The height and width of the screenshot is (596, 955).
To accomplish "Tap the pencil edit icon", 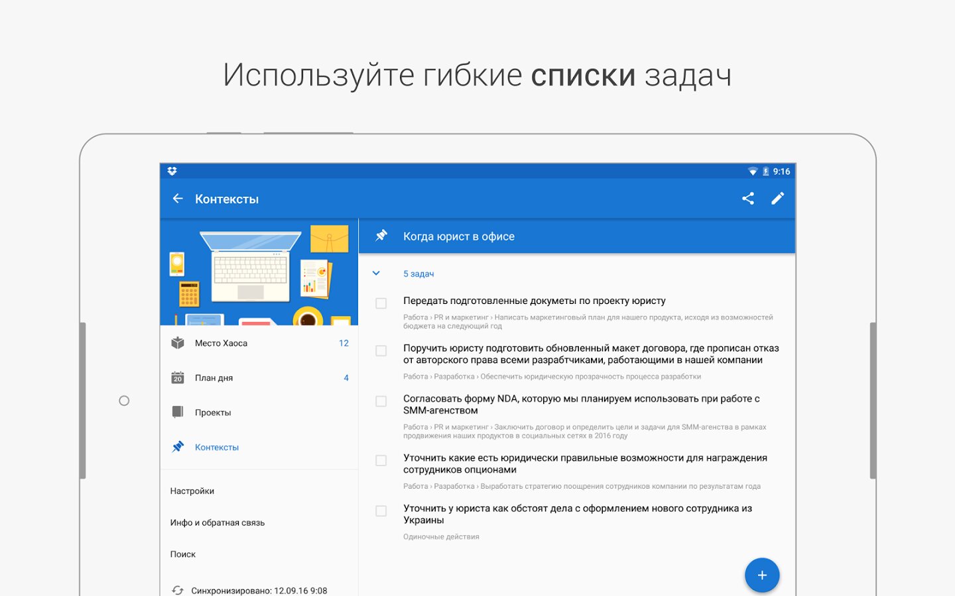I will 777,199.
